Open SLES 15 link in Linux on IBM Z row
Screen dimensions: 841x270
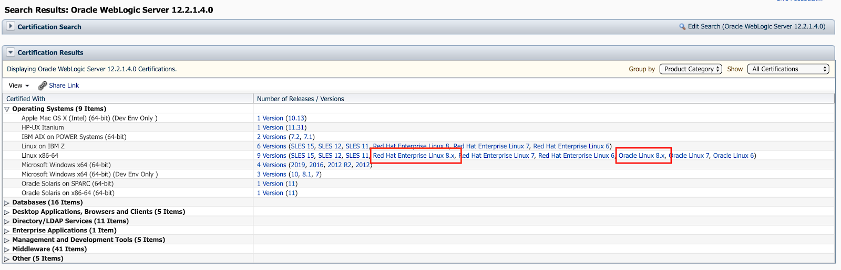coord(302,146)
